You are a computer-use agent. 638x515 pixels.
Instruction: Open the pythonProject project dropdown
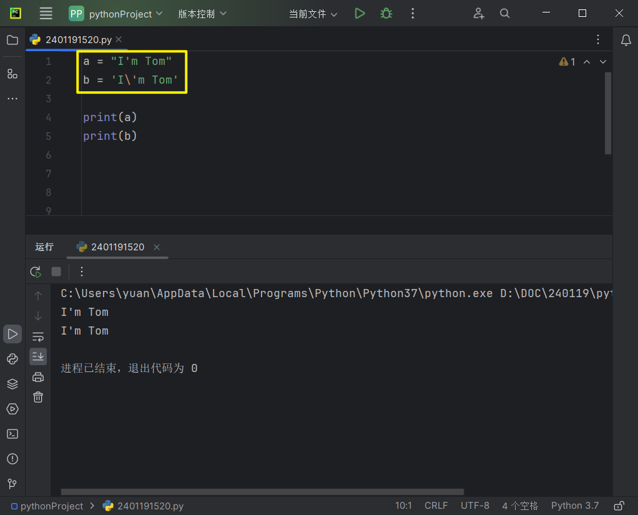tap(116, 14)
